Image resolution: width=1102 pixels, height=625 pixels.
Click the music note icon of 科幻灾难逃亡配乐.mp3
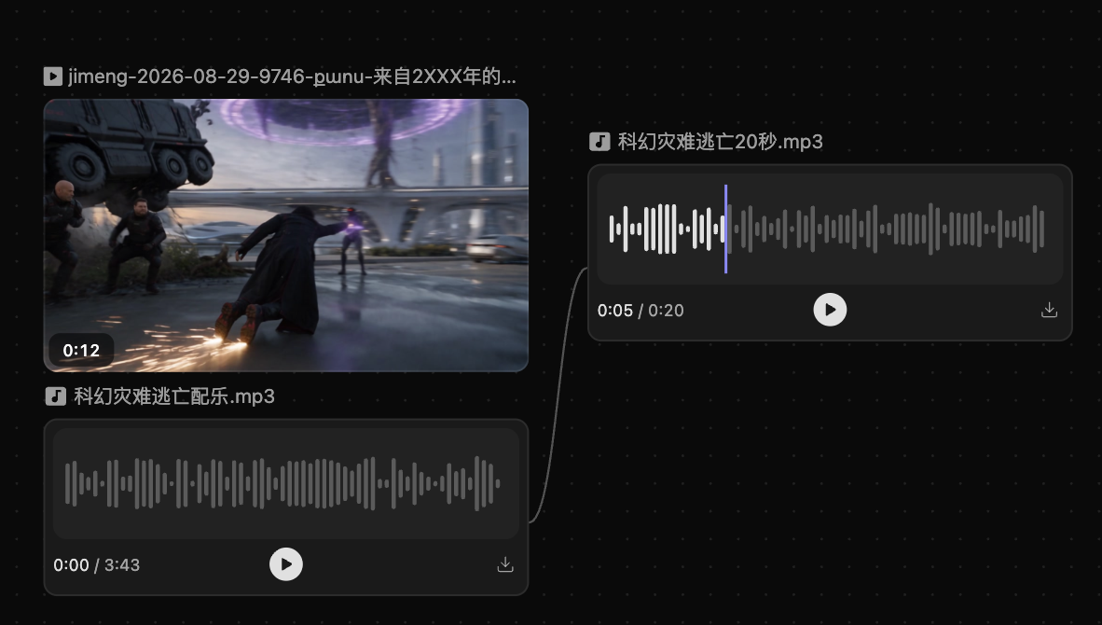tap(56, 396)
